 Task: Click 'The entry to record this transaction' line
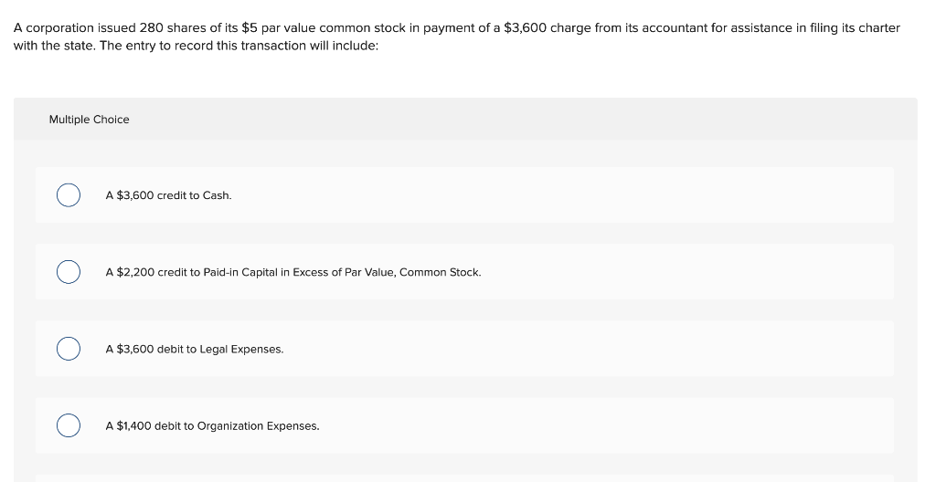pos(239,46)
